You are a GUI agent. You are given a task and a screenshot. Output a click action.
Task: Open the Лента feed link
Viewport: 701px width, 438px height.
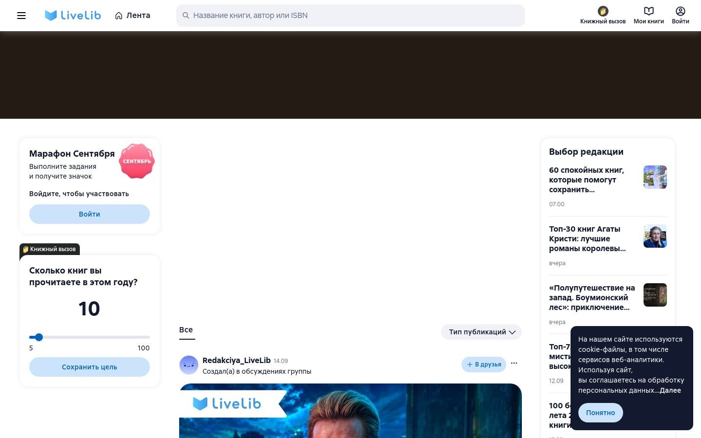132,16
